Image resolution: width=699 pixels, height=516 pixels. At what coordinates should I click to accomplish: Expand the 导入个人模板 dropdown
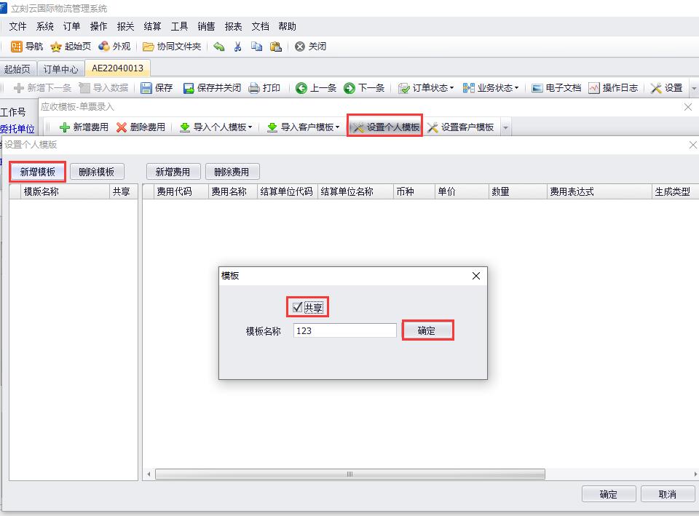250,127
